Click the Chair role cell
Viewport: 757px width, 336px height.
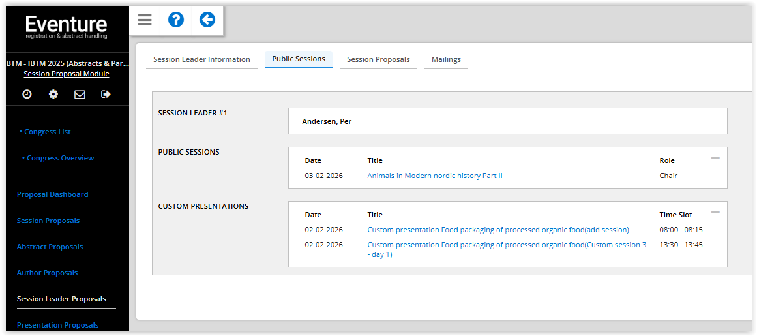point(669,176)
